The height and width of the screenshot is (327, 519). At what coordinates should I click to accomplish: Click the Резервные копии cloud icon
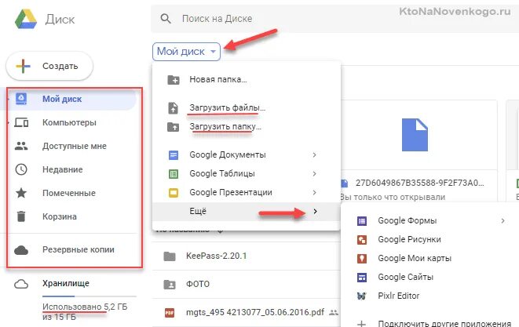(x=21, y=250)
